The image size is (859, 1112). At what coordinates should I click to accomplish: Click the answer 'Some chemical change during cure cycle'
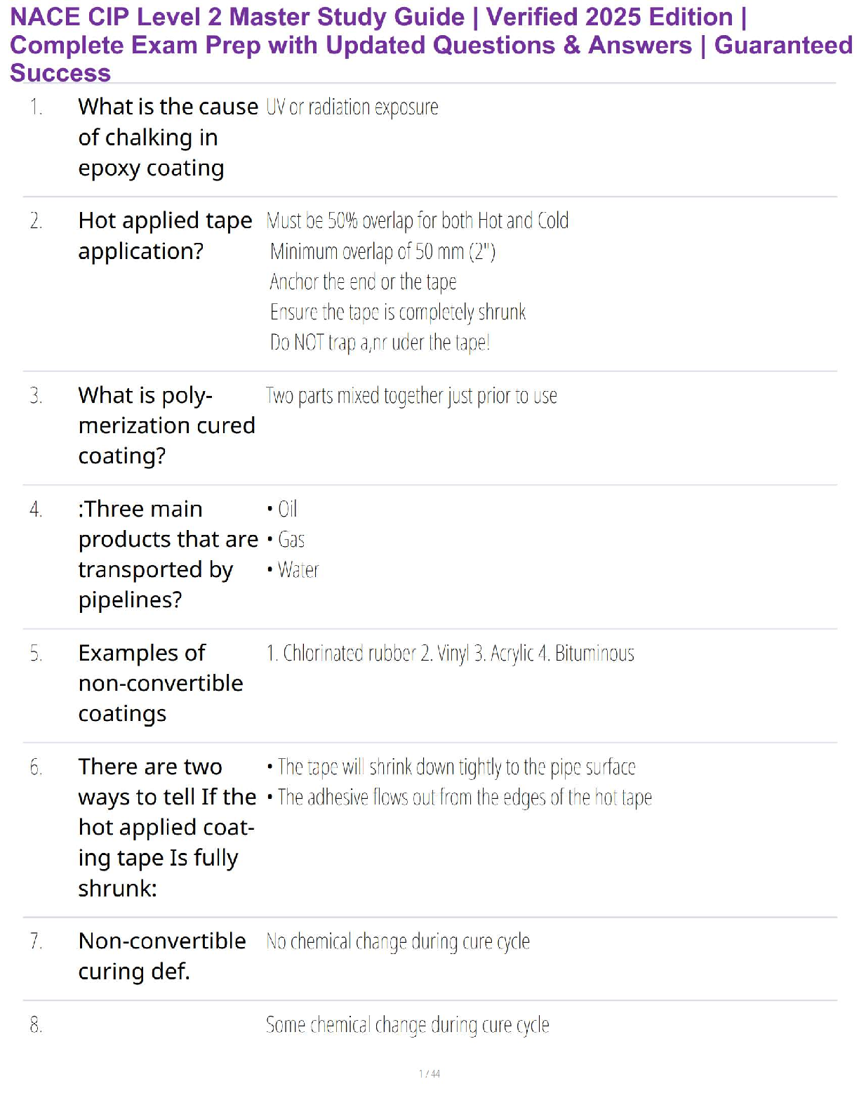407,1025
